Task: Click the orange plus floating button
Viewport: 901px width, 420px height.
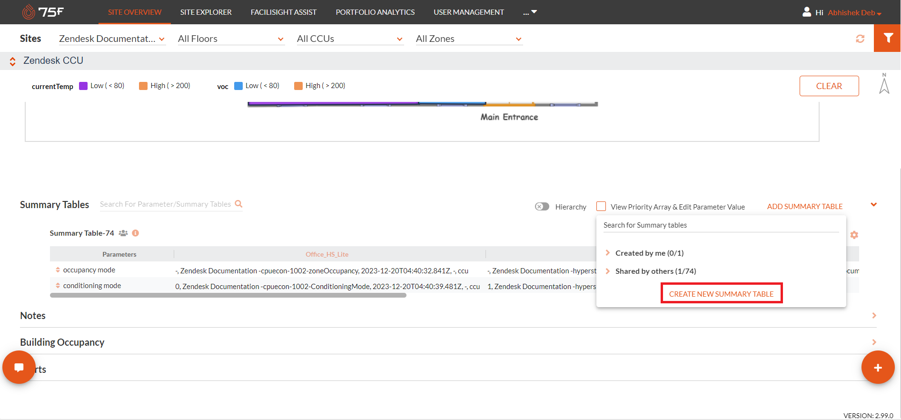Action: click(878, 367)
